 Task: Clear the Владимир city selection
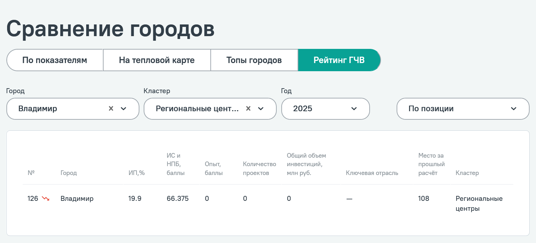tap(111, 109)
